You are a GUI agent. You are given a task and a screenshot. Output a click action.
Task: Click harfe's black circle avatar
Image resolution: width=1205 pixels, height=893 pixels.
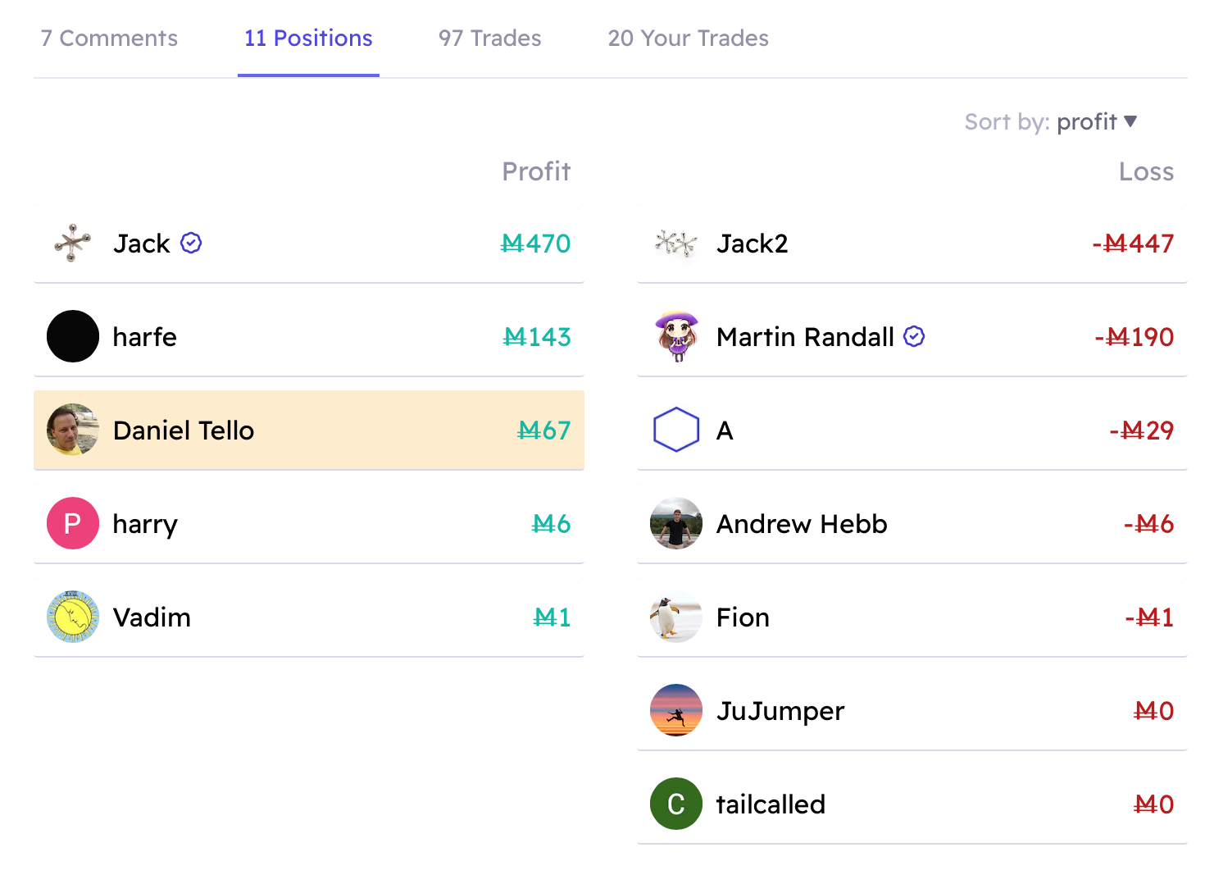(x=73, y=336)
